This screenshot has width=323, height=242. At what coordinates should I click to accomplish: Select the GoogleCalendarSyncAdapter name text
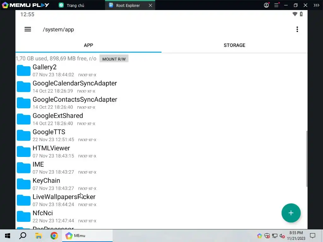point(75,83)
